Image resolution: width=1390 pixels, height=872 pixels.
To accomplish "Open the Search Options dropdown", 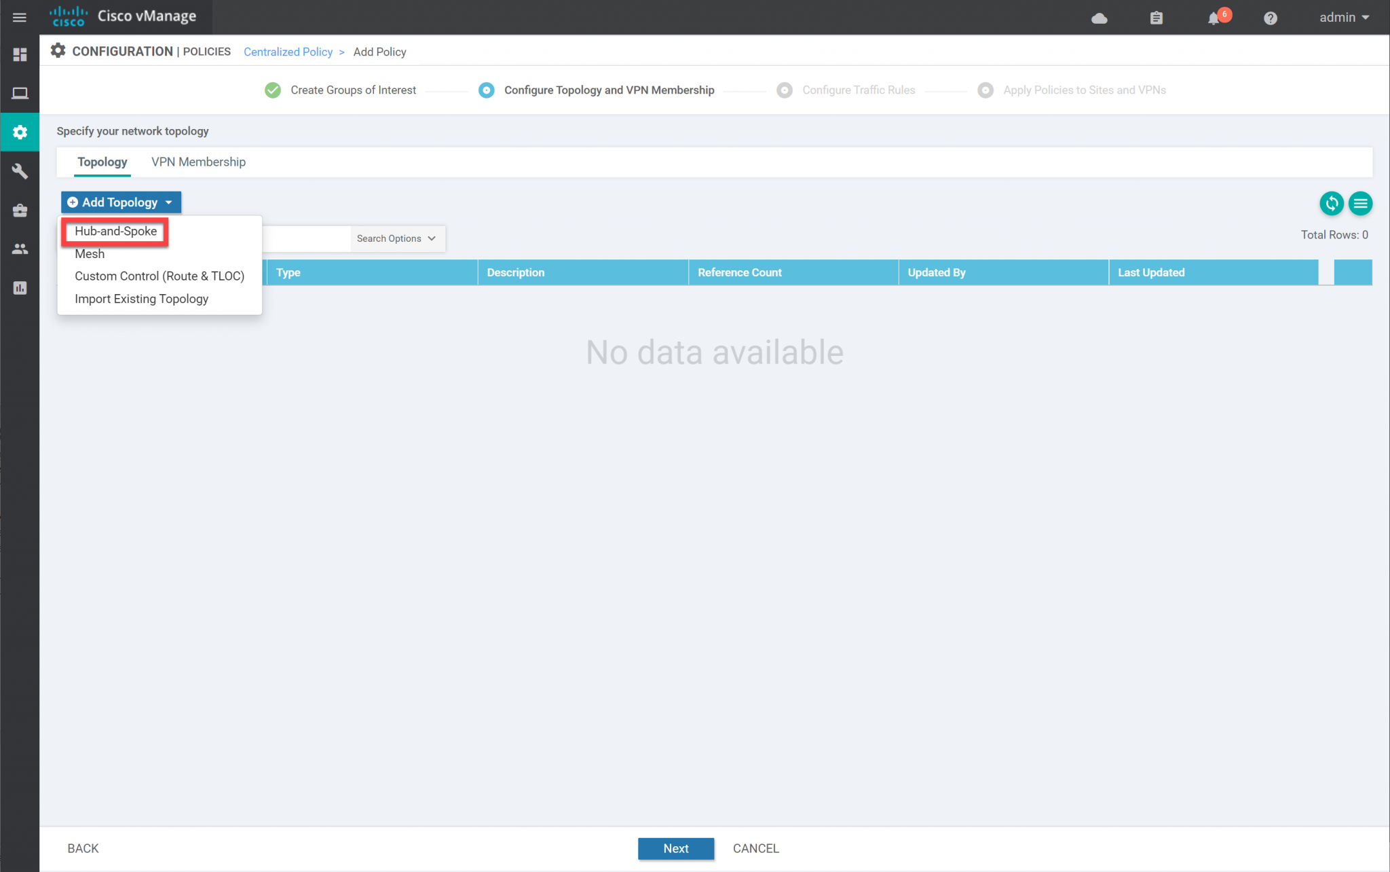I will point(396,238).
